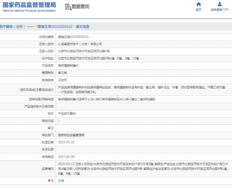Viewport: 232px width, 188px height.
Task: Select the 产品技术要求 attachment value
Action: point(67,114)
